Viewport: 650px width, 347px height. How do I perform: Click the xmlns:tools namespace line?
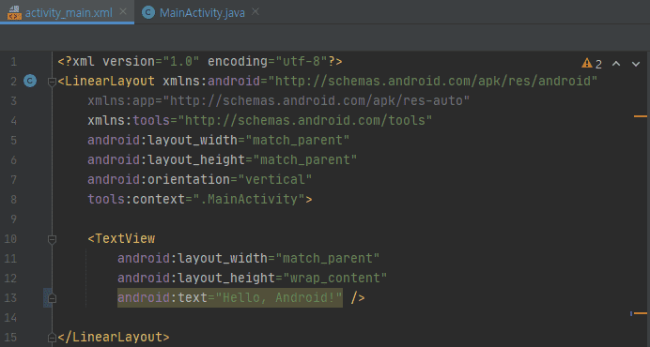click(x=260, y=120)
